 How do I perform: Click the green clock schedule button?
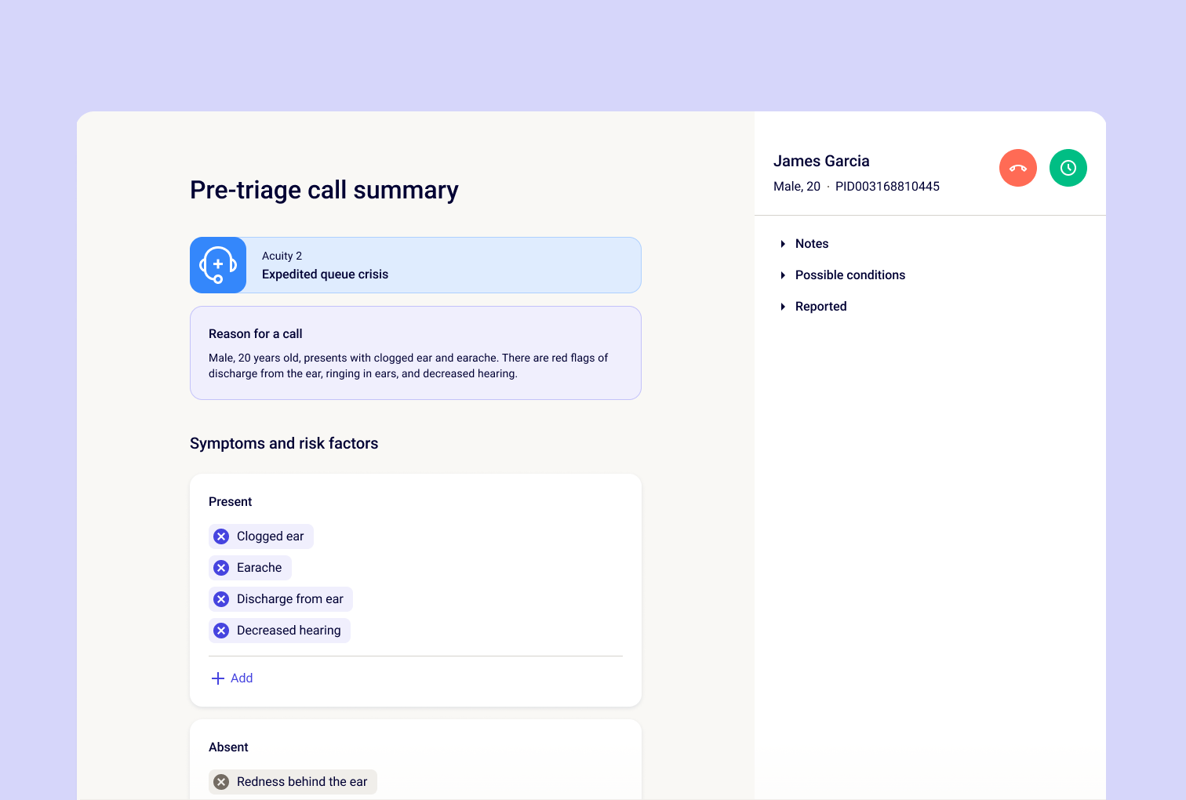click(1068, 168)
